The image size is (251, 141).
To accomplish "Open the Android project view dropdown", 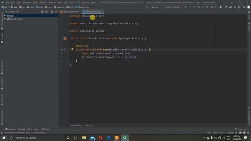I will (x=12, y=12).
